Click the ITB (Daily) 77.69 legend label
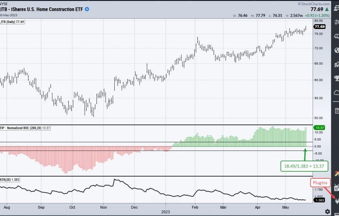The width and height of the screenshot is (339, 216). 12,22
